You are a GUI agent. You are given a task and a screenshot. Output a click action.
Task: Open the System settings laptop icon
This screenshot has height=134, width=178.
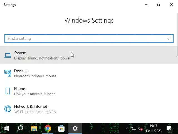[8, 56]
